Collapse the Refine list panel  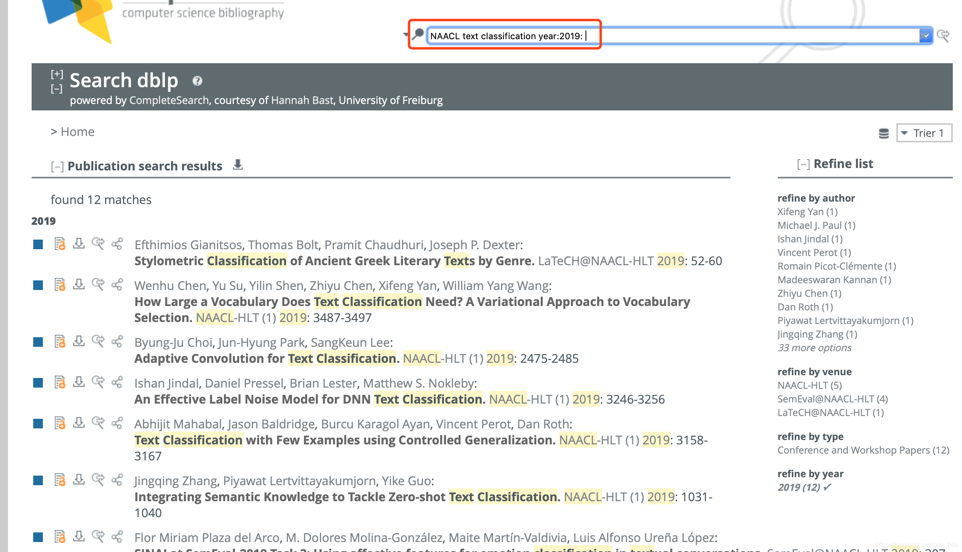pyautogui.click(x=803, y=164)
